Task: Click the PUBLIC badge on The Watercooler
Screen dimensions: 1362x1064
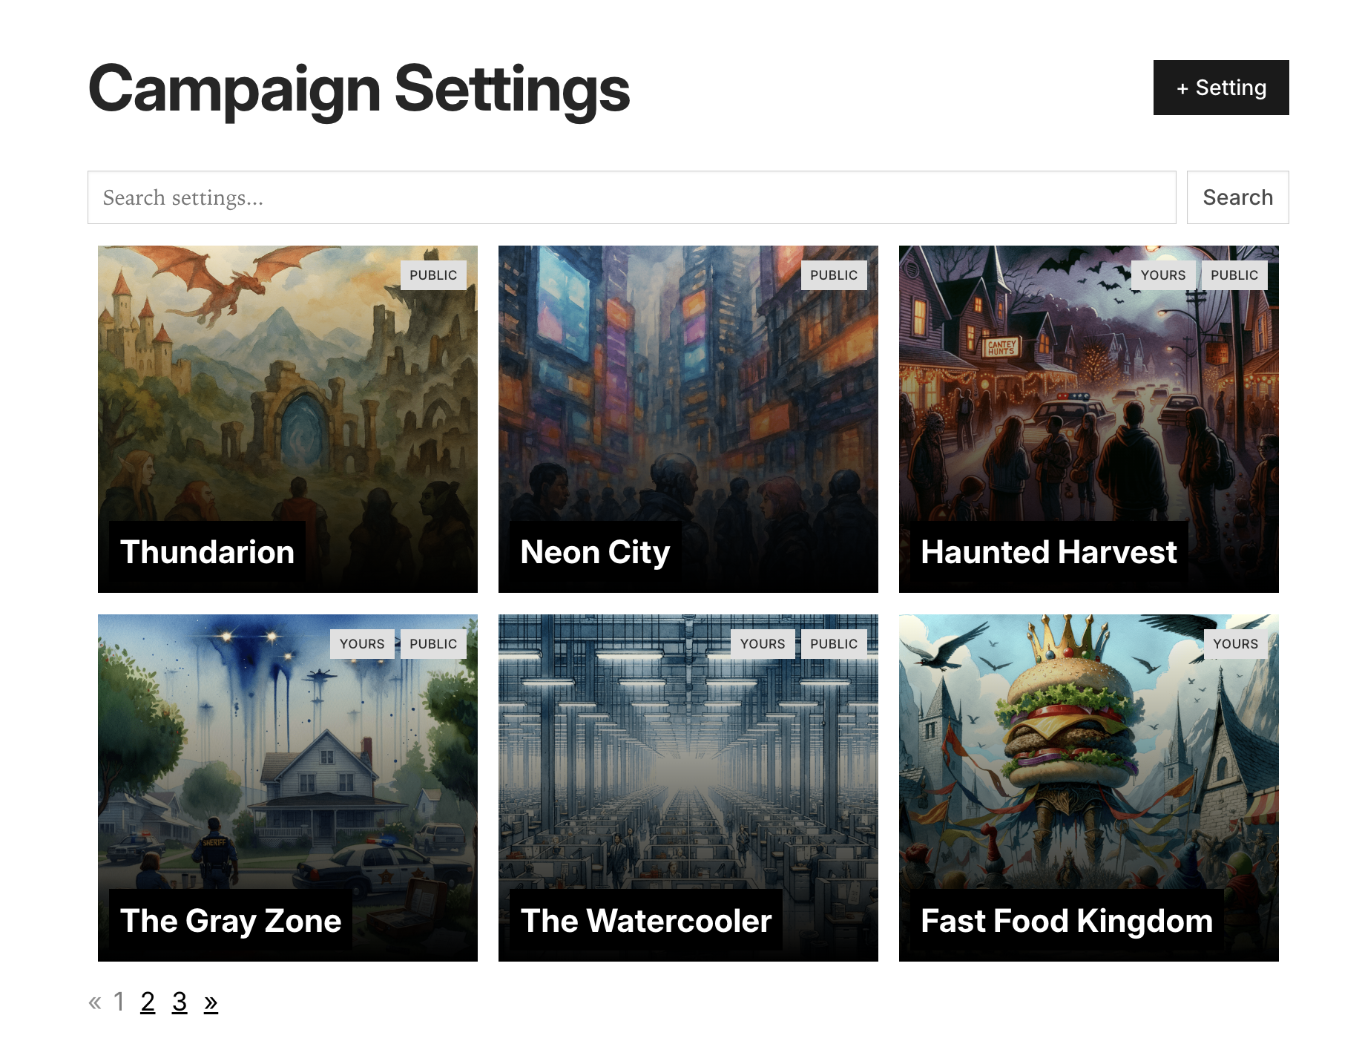Action: tap(833, 643)
